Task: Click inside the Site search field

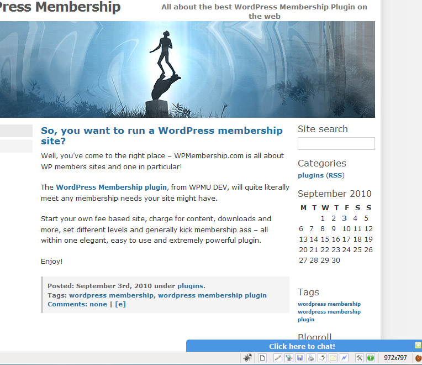Action: [336, 144]
